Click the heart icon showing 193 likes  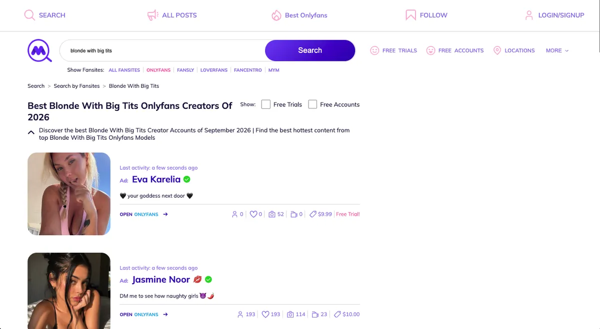[x=264, y=315]
